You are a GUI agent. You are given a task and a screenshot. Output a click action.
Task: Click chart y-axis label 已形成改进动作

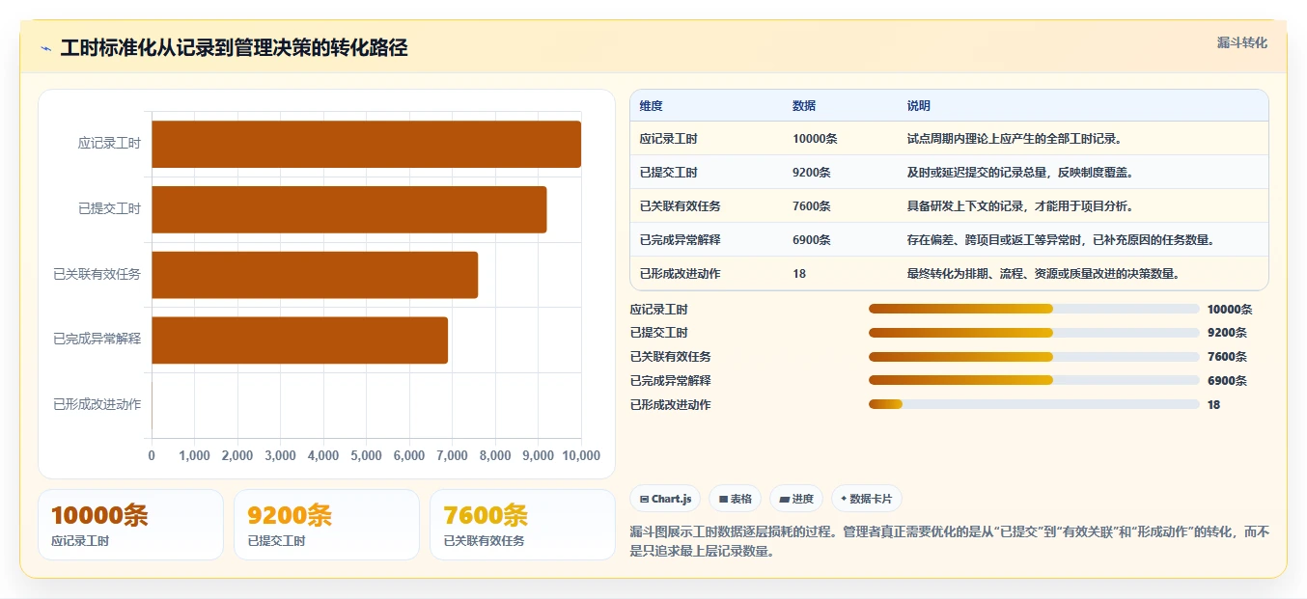point(97,405)
